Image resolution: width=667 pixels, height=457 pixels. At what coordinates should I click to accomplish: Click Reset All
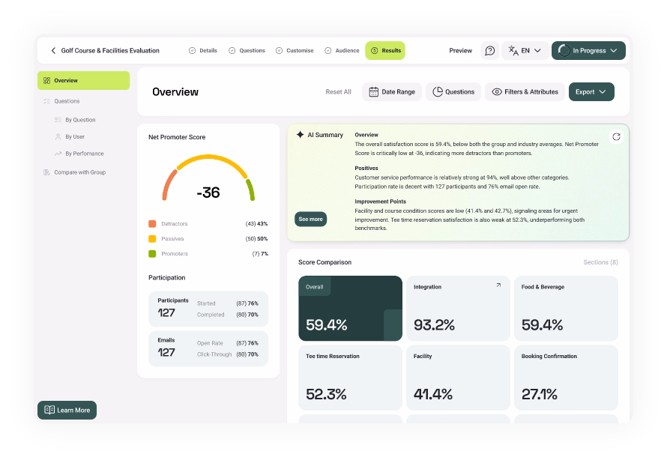coord(338,92)
